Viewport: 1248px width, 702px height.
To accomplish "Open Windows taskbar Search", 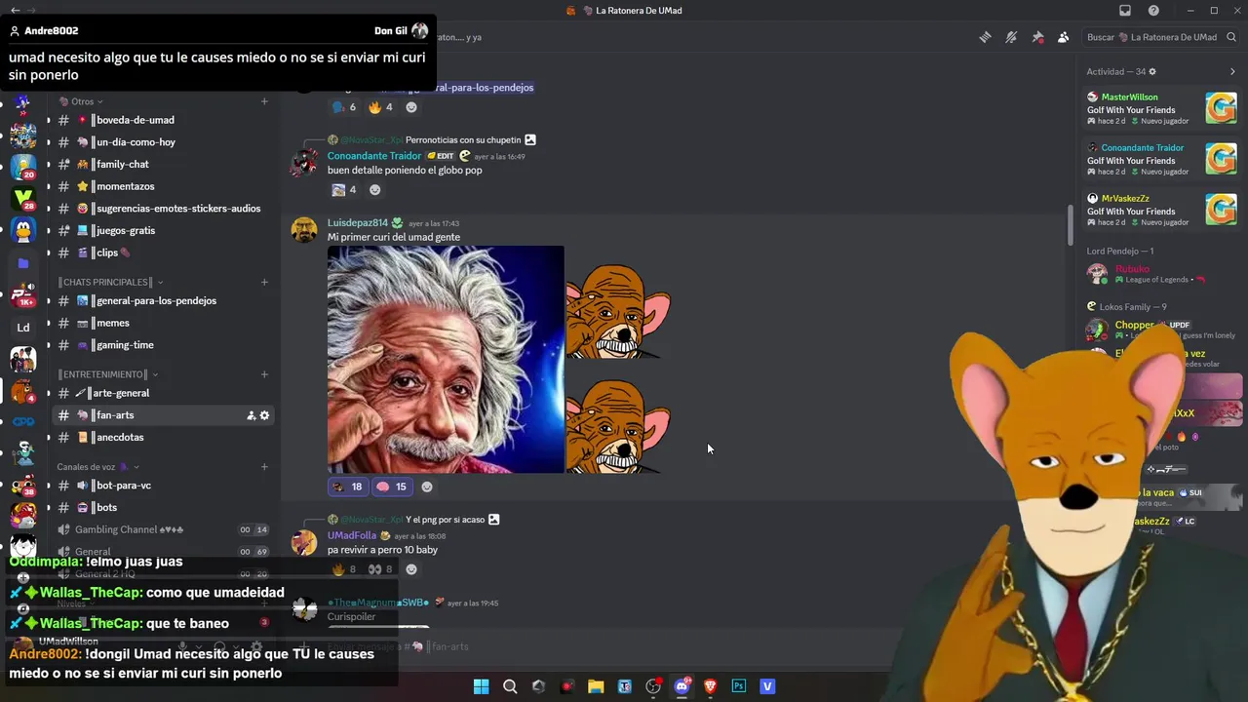I will (510, 686).
